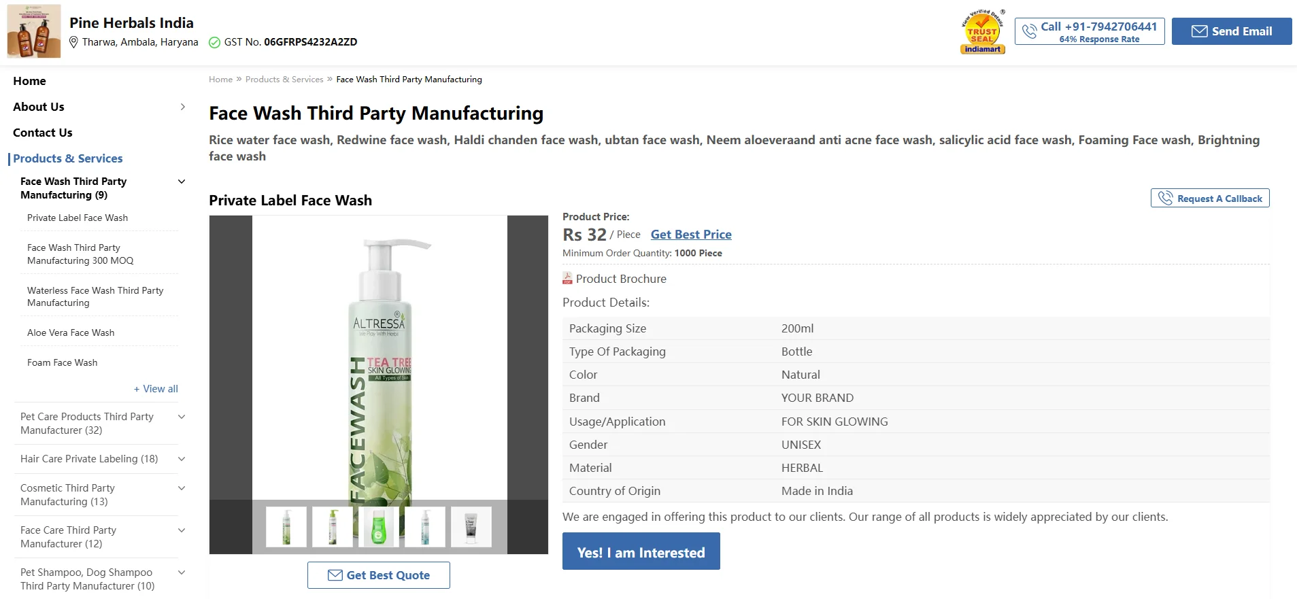
Task: Click the 200ml Packaging Size value
Action: tap(797, 328)
